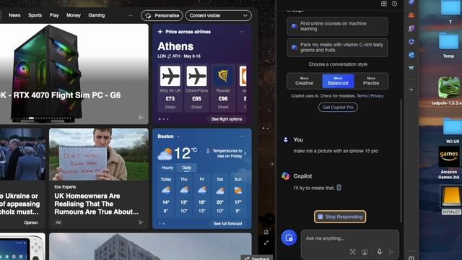Image resolution: width=462 pixels, height=260 pixels.
Task: Open the Gaming tab
Action: 96,15
